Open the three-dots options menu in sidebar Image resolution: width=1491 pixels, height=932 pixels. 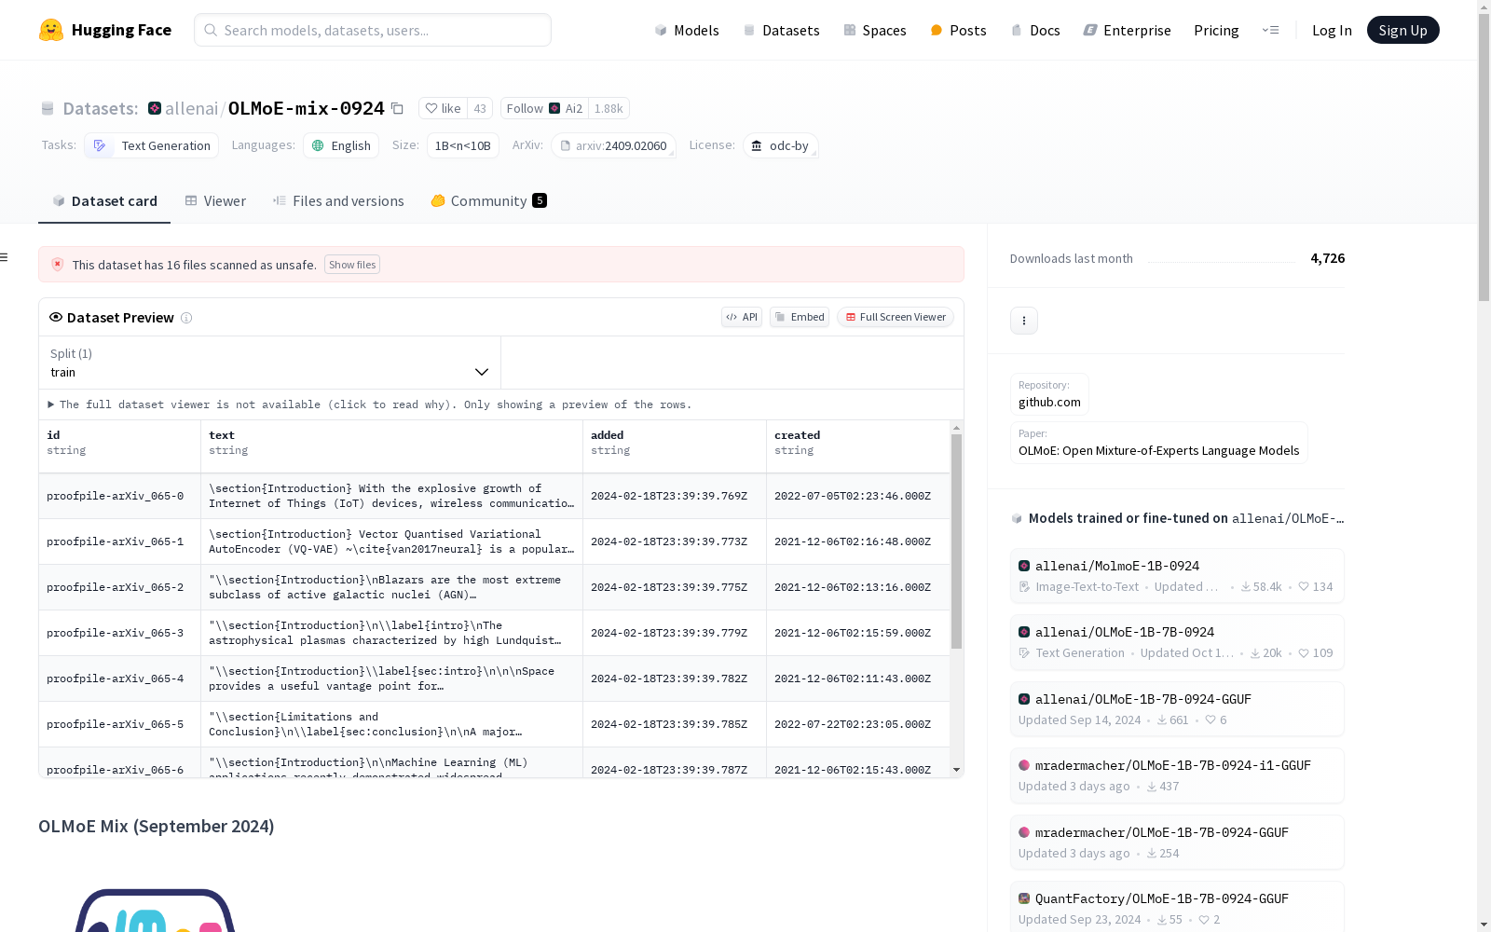1024,321
